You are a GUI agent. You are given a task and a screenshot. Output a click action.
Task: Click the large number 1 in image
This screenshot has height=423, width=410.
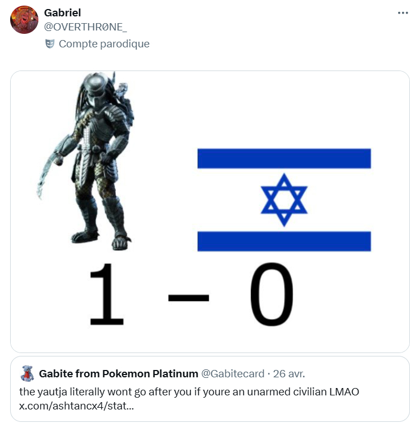(107, 294)
